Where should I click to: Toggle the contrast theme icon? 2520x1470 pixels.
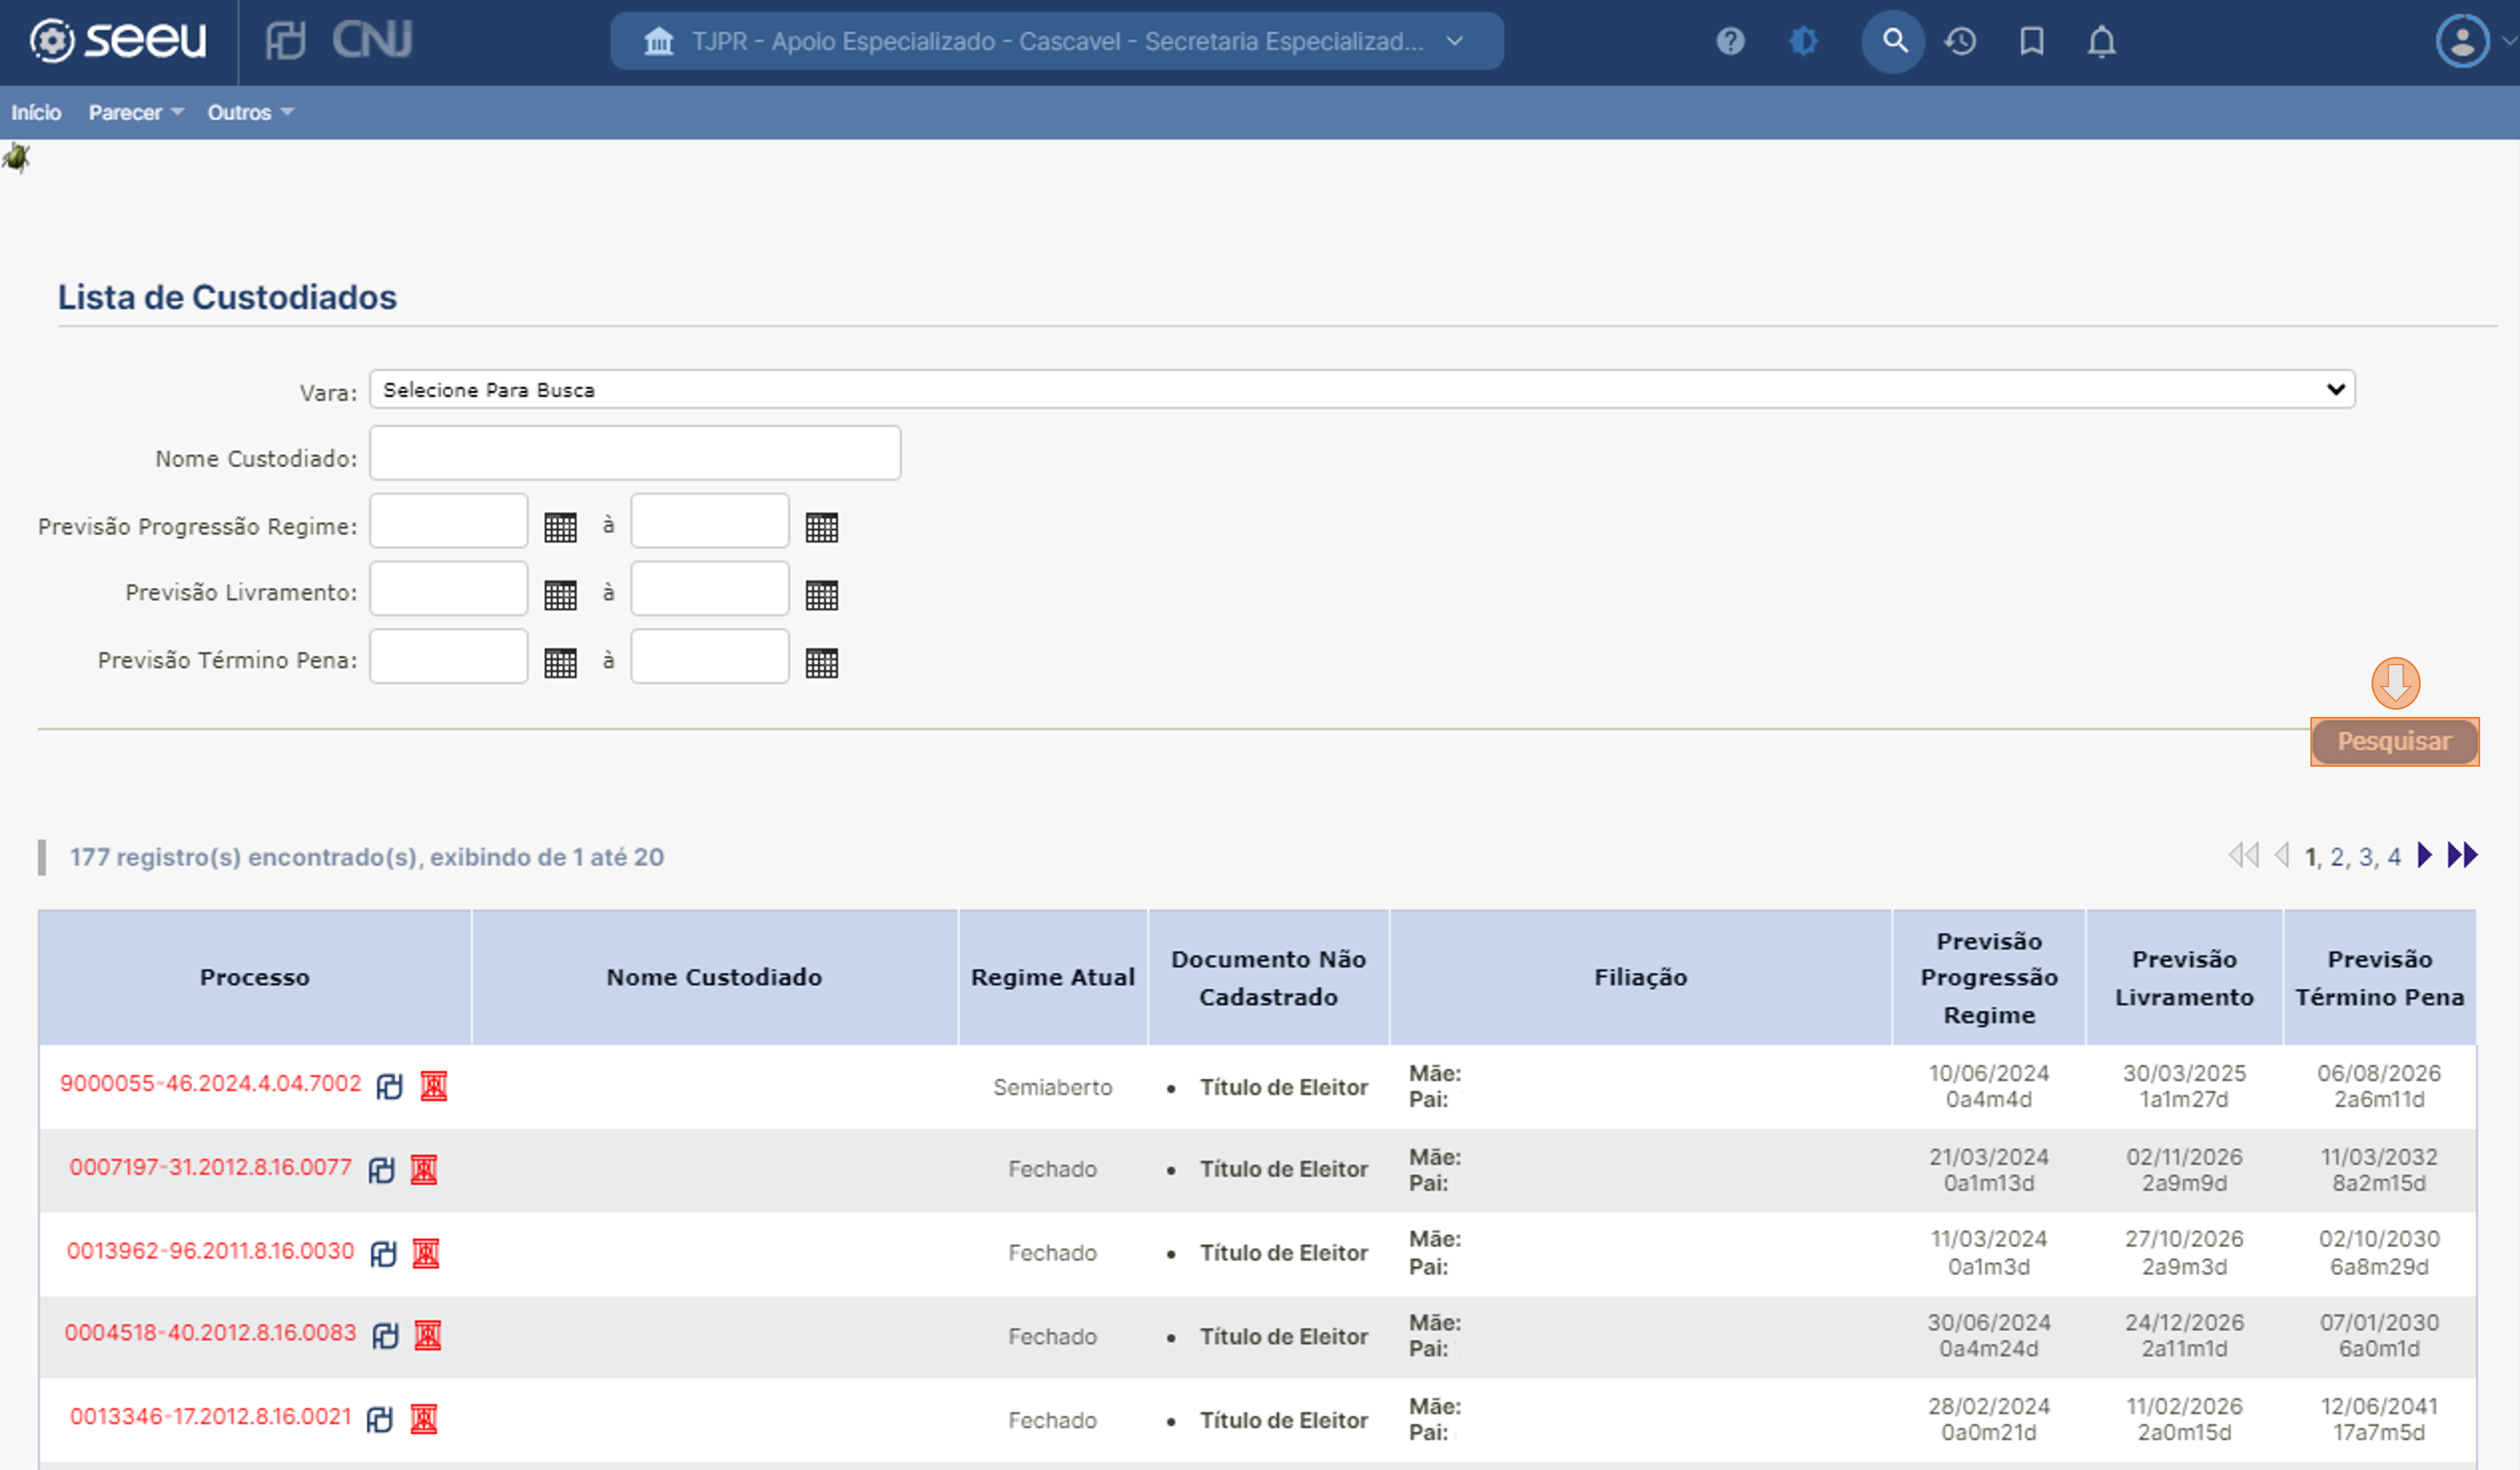(x=1803, y=41)
